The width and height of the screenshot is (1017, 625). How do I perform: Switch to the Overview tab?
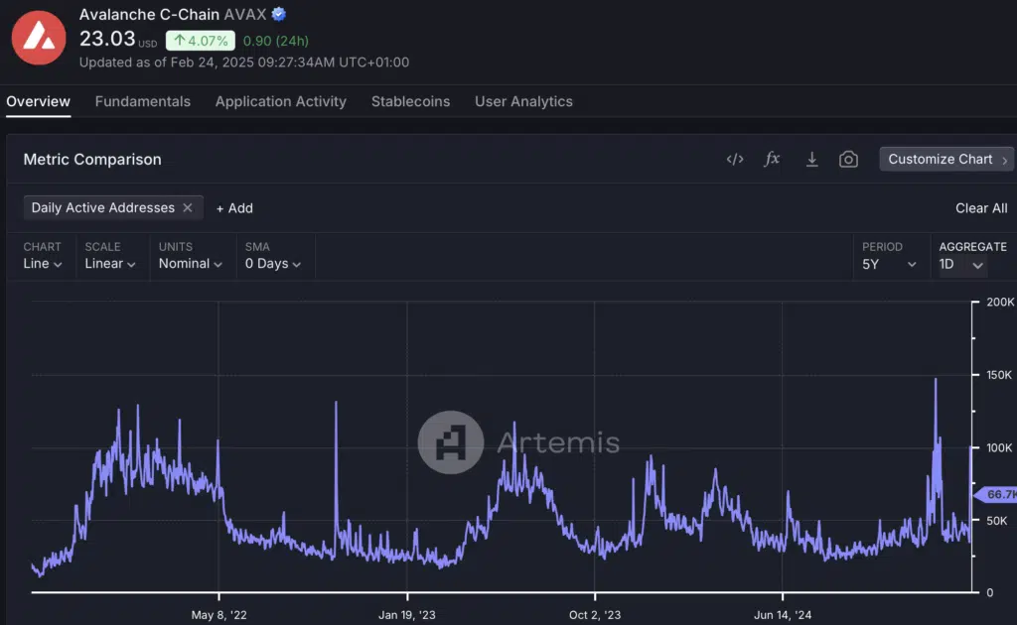39,101
